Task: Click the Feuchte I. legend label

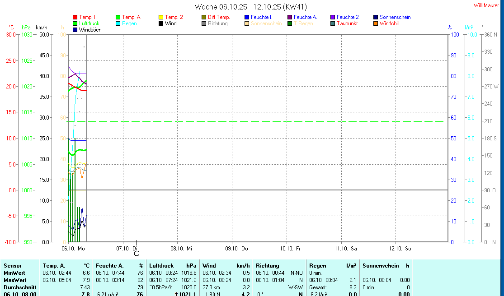Action: 261,17
